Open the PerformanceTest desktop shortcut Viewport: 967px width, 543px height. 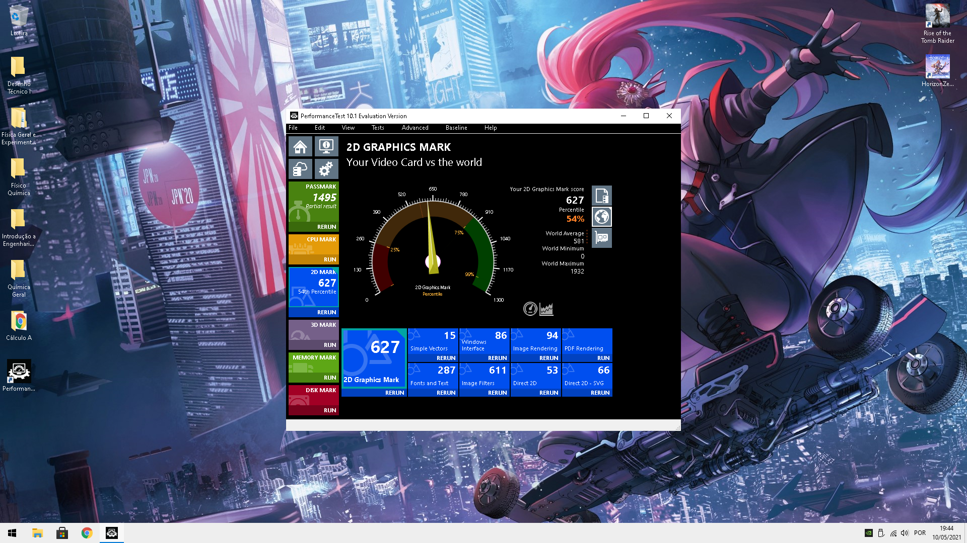(19, 375)
